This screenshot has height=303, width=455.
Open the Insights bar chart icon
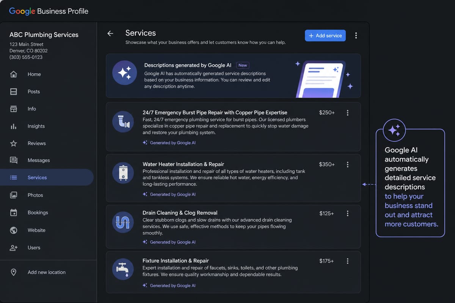pos(14,126)
